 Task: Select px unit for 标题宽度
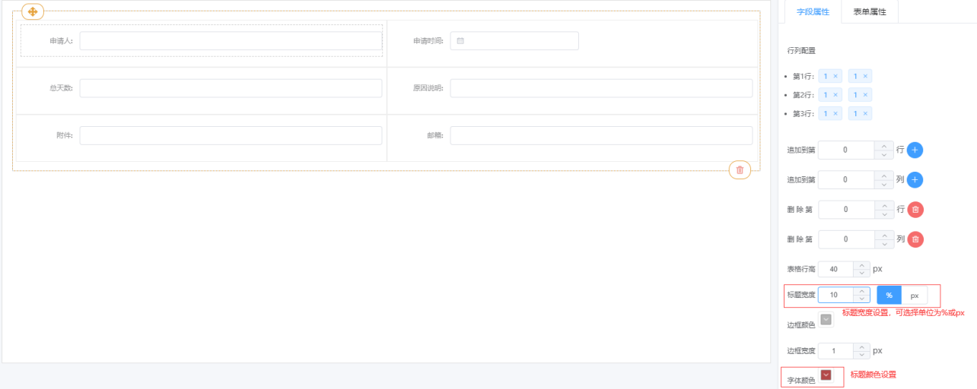(x=915, y=295)
